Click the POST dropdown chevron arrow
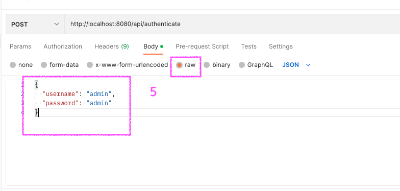 [x=56, y=25]
